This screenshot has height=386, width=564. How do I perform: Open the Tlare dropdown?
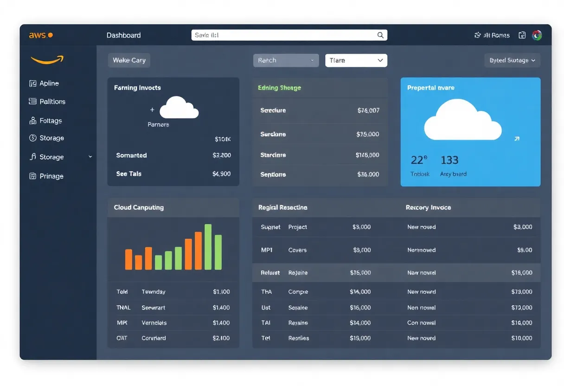(x=356, y=60)
